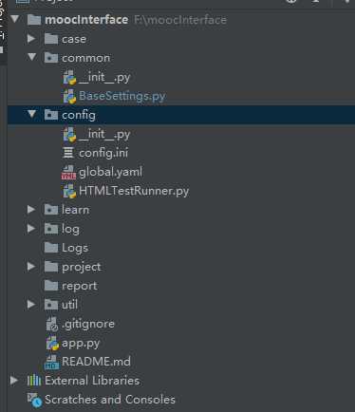The image size is (355, 412).
Task: Click the global.yaml YML file icon
Action: (68, 173)
